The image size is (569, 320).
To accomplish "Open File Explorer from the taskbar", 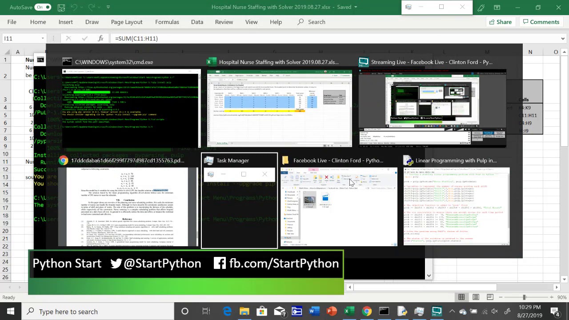I will click(x=244, y=311).
